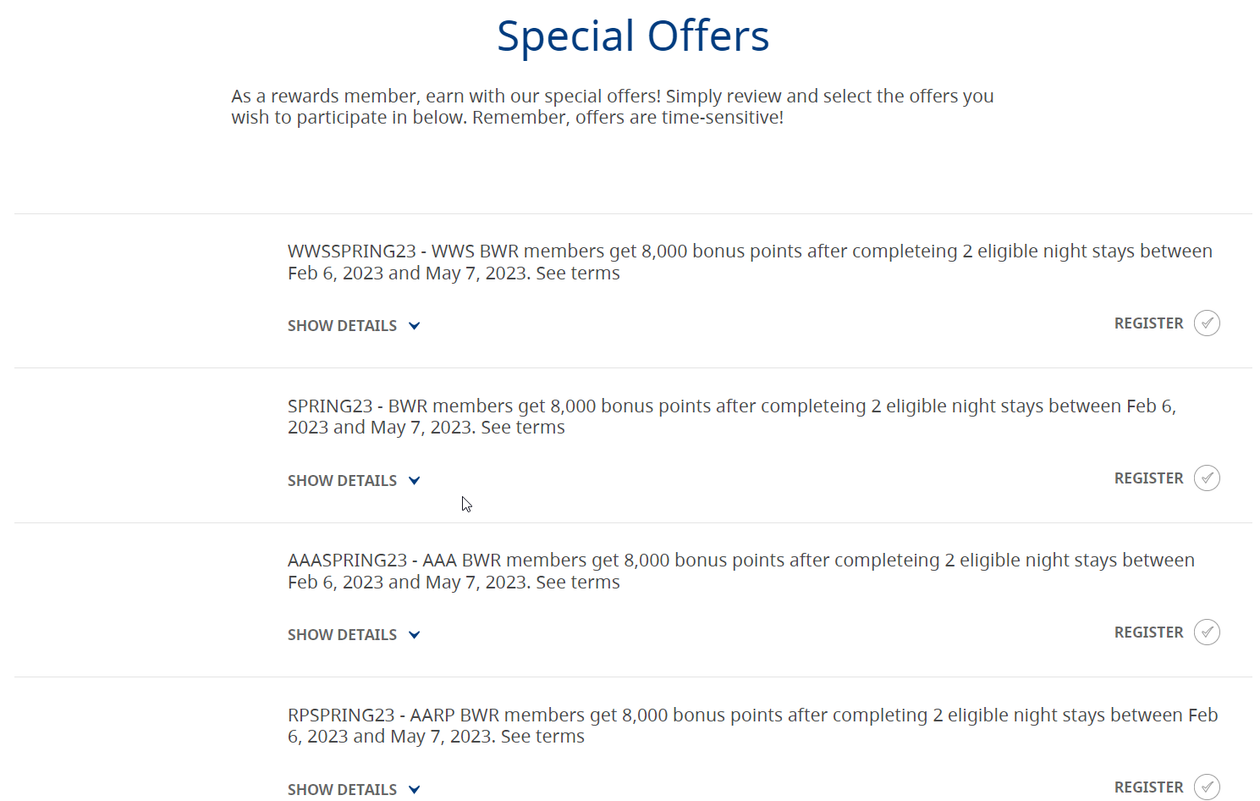
Task: Click the check icon next to AAASPRING23 REGISTER
Action: click(x=1208, y=632)
